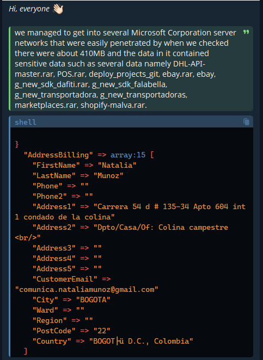Click the "Address4" key

pyautogui.click(x=54, y=258)
